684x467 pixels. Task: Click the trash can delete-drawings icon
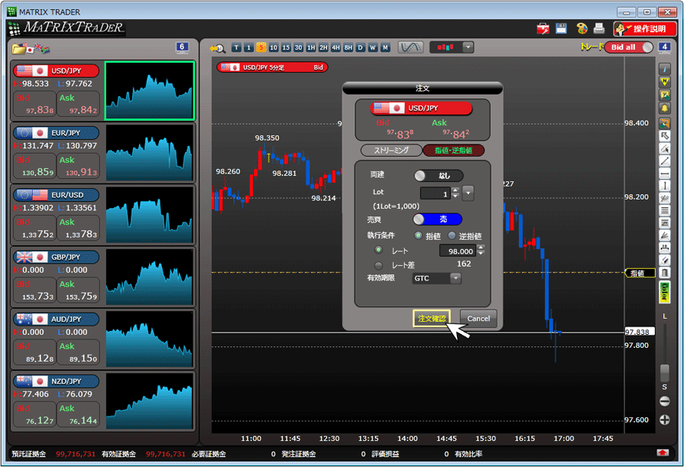[x=664, y=273]
